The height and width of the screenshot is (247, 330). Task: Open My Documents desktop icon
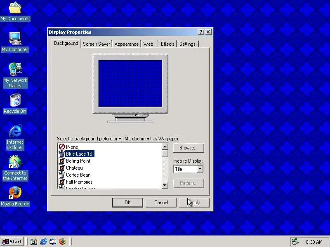[15, 12]
